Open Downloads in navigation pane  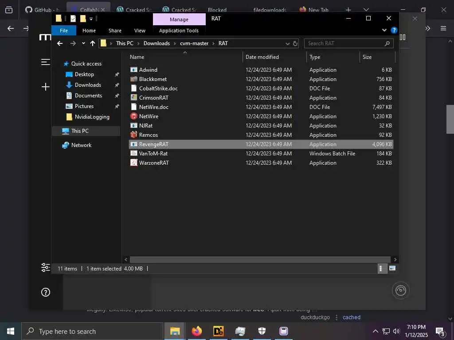[x=88, y=85]
